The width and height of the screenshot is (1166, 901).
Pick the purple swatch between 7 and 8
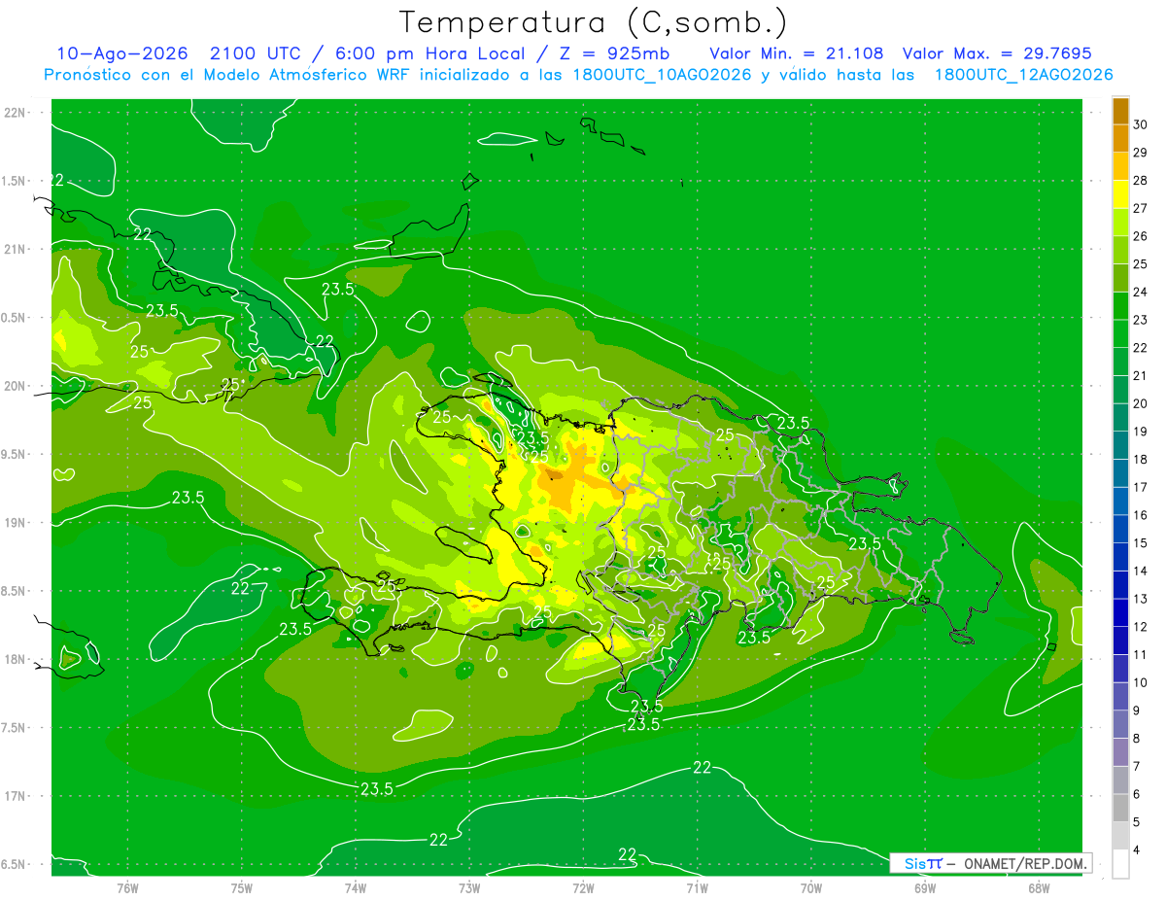(1120, 752)
